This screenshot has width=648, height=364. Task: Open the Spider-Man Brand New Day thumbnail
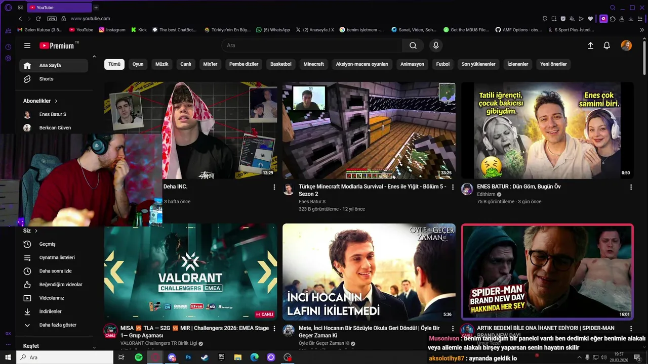(x=547, y=272)
